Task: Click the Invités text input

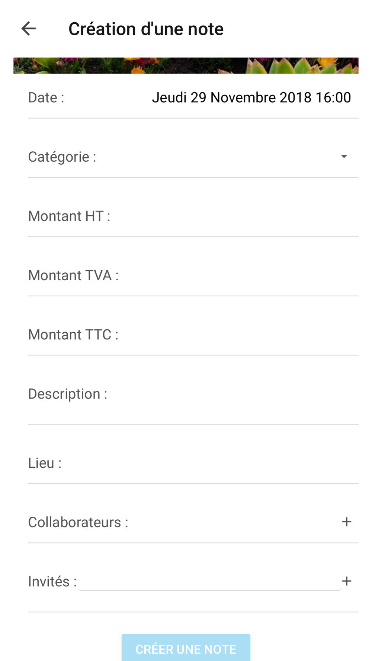Action: 209,581
